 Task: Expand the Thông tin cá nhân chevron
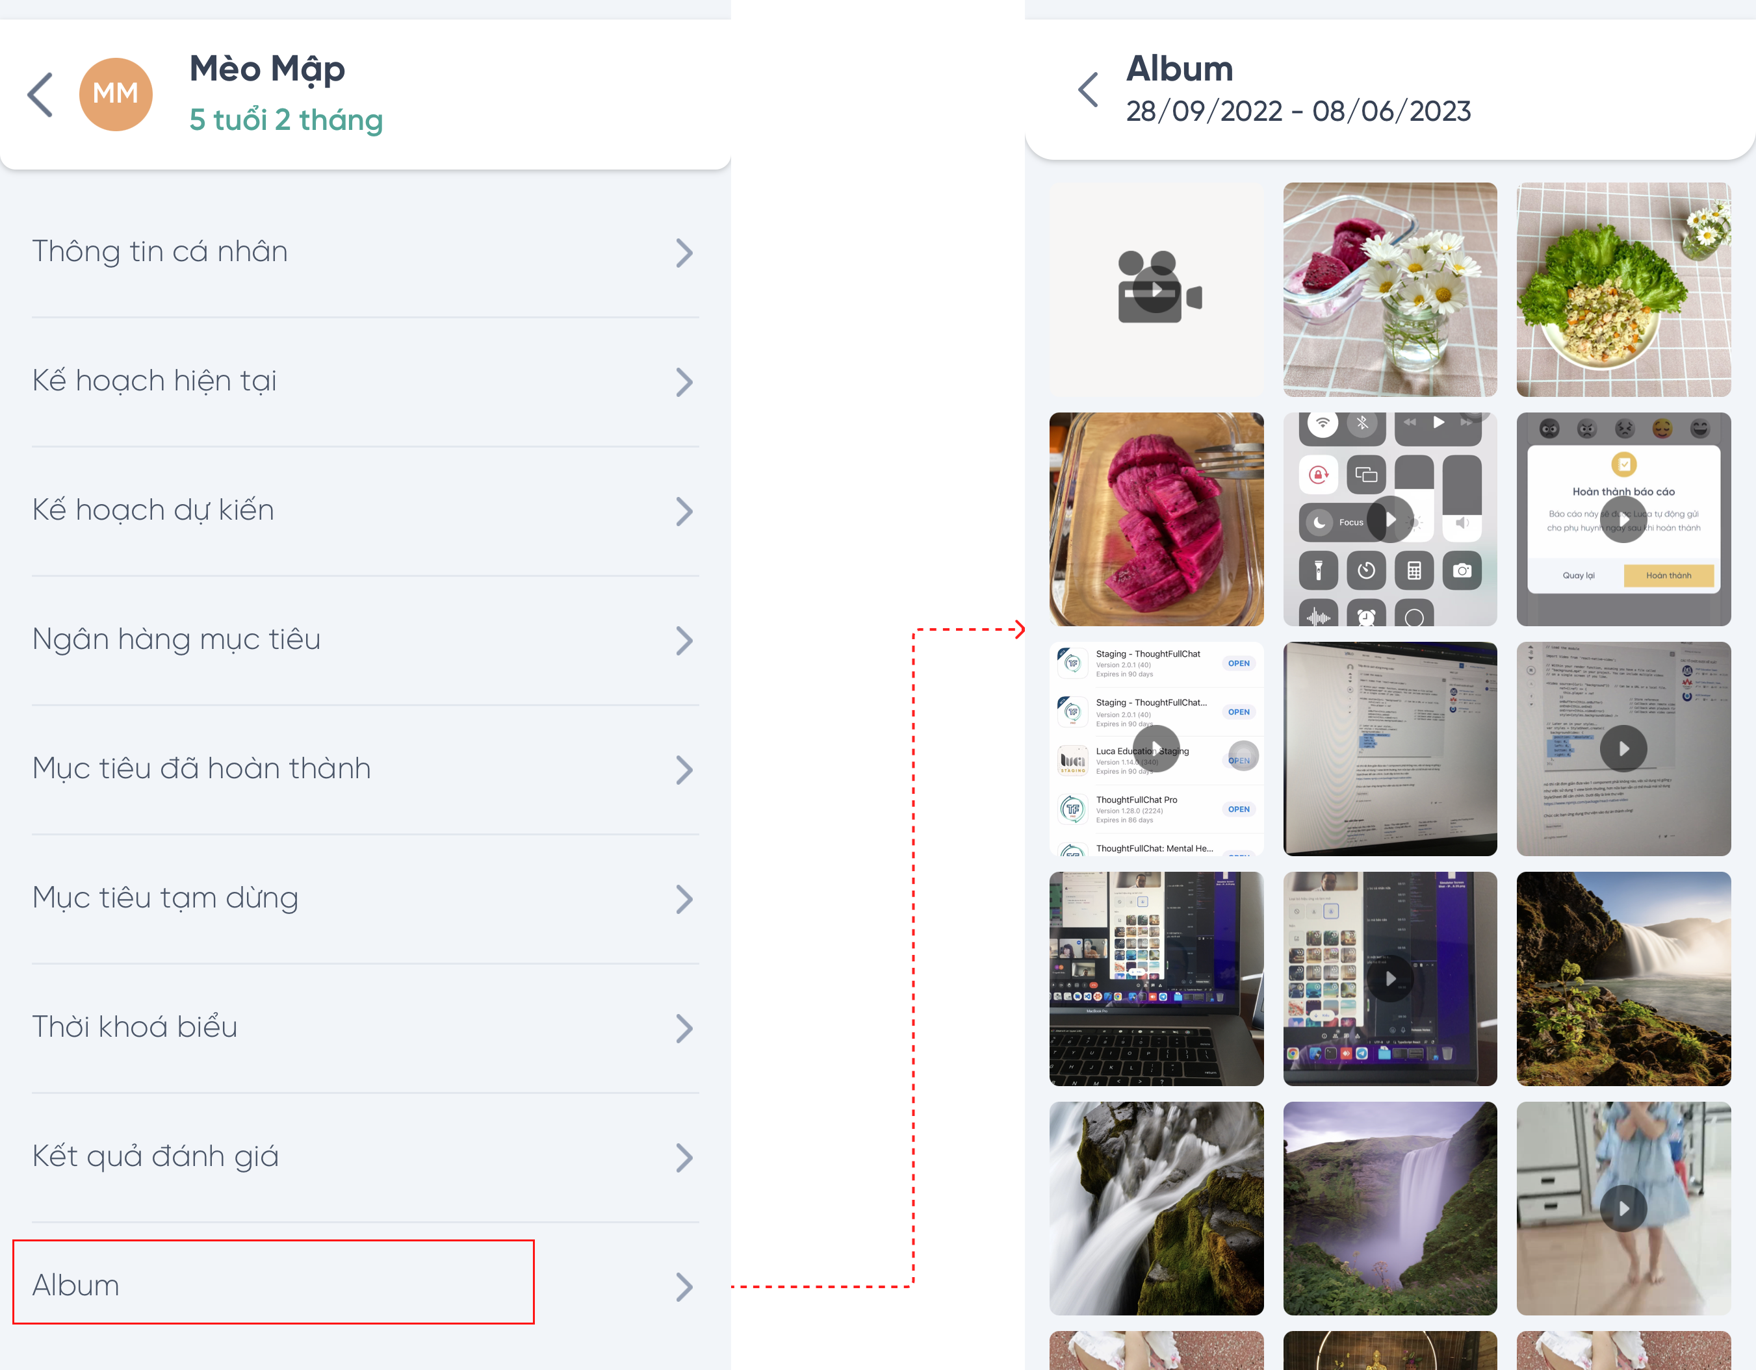click(684, 252)
